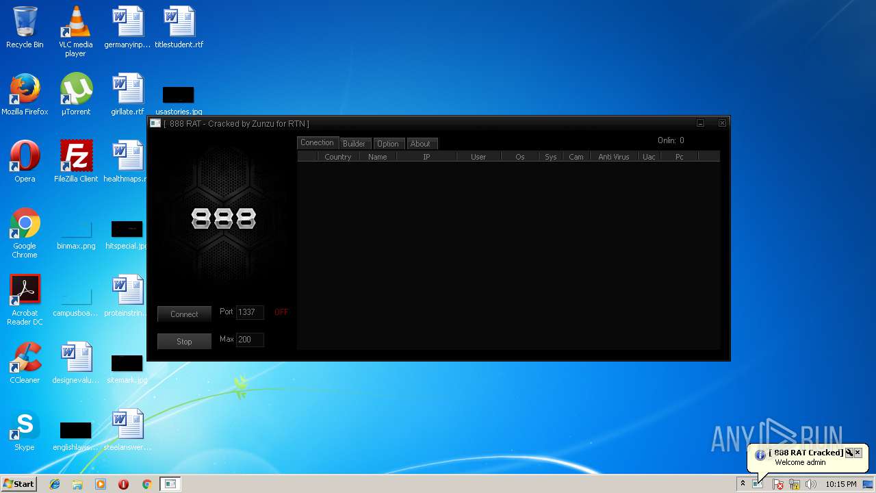Sort list by User column header
Image resolution: width=876 pixels, height=493 pixels.
click(478, 157)
